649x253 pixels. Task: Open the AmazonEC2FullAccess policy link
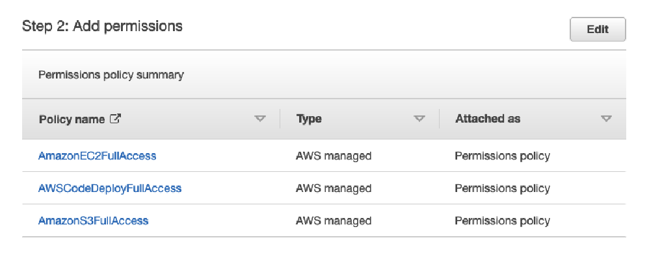(x=98, y=156)
